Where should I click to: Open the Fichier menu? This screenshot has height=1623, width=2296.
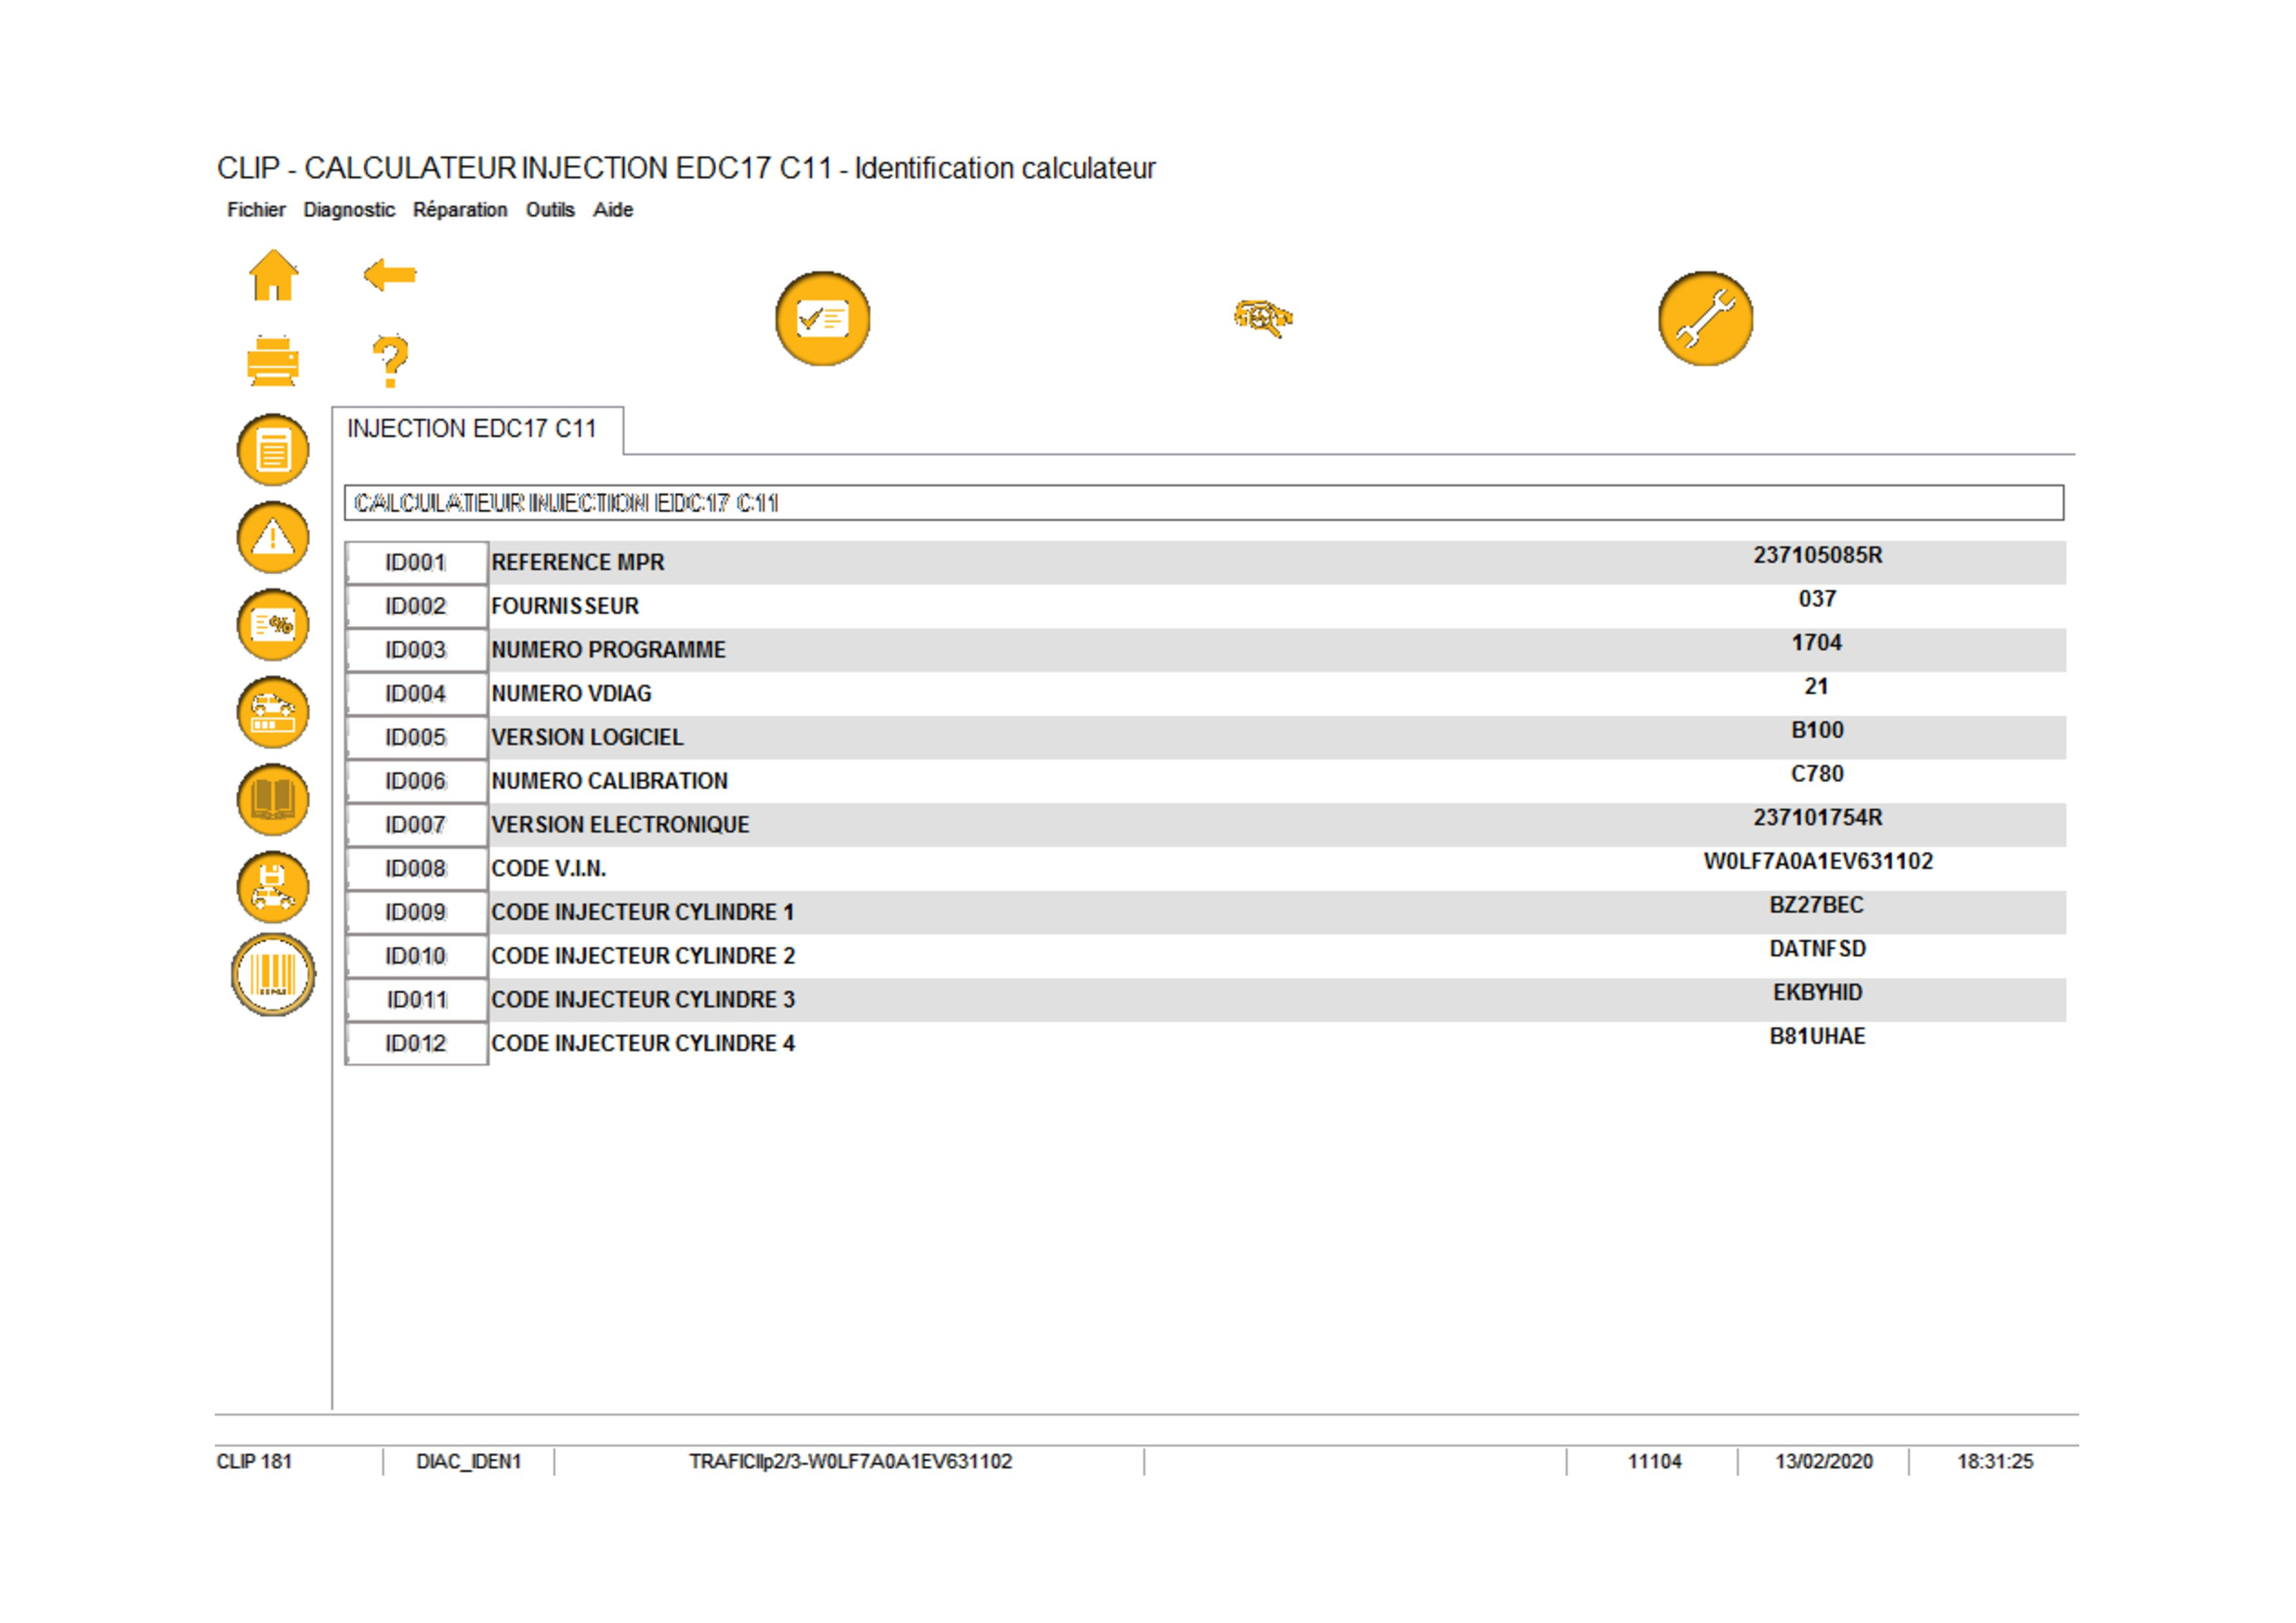[256, 210]
